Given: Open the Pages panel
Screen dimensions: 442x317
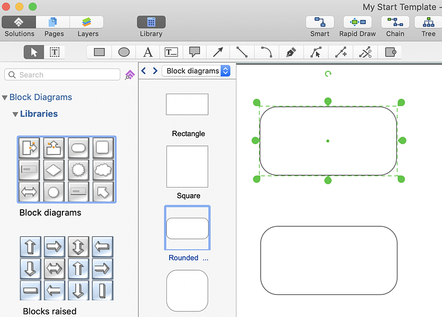Looking at the screenshot, I should 52,22.
